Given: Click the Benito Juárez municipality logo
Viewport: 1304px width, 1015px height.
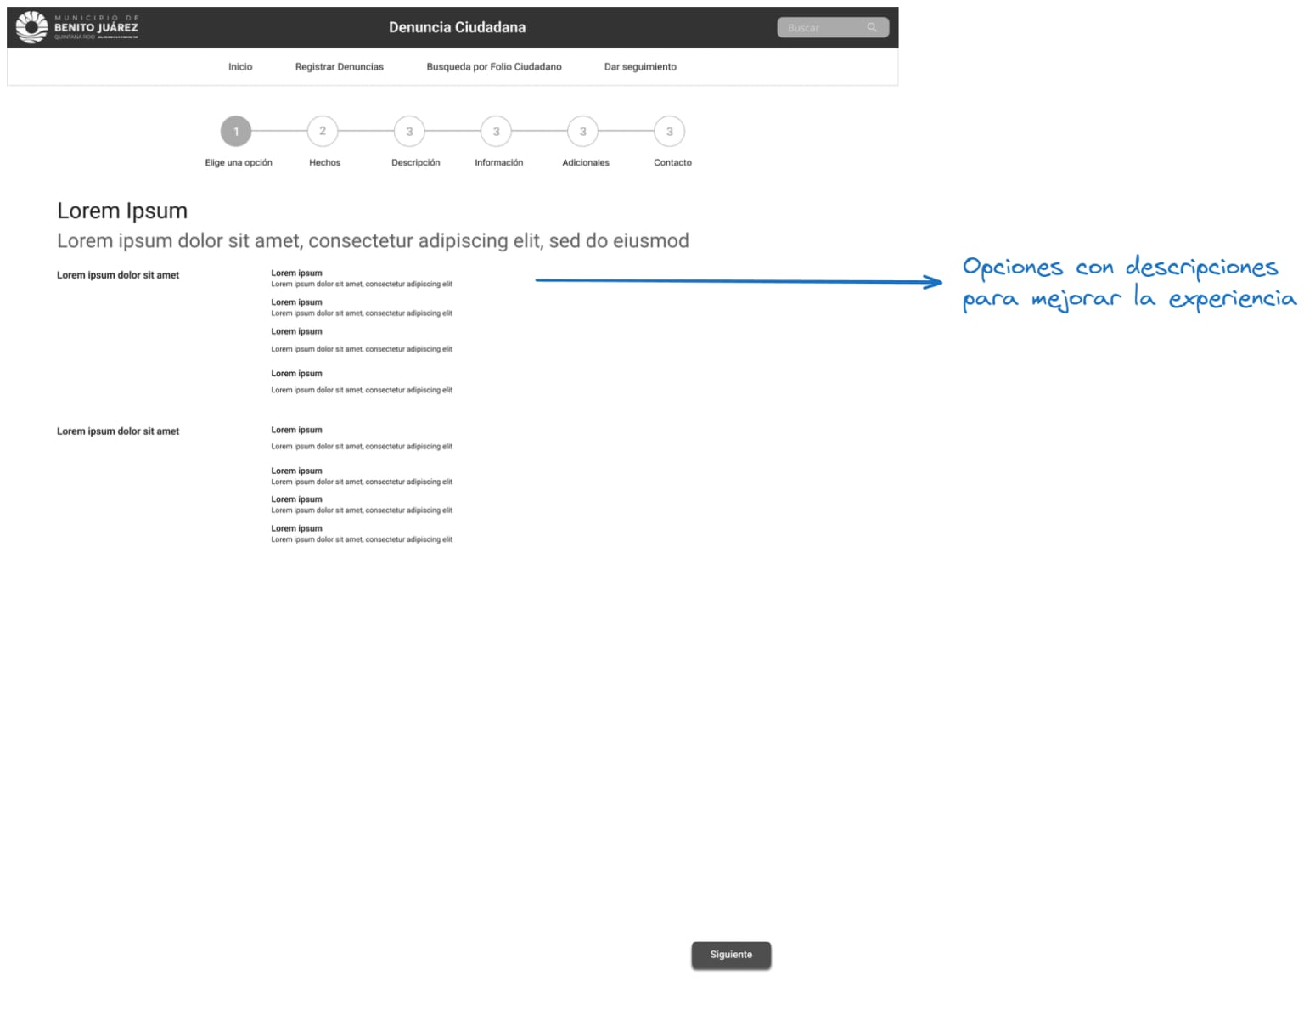Looking at the screenshot, I should tap(77, 27).
